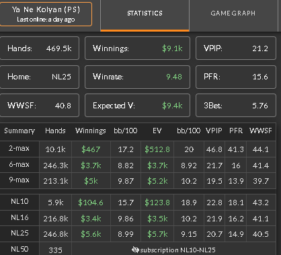Click the NL10 stakes row label
The width and height of the screenshot is (281, 255).
(x=19, y=202)
